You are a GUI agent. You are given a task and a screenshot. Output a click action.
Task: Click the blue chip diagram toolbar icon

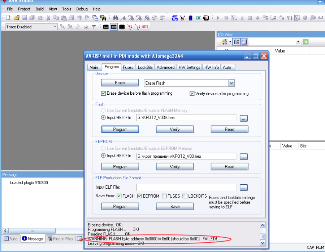(x=174, y=18)
